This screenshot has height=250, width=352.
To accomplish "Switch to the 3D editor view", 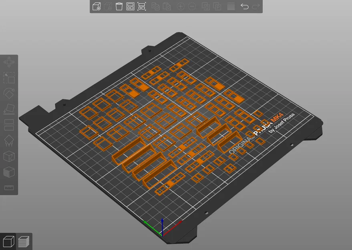I will (x=8, y=242).
